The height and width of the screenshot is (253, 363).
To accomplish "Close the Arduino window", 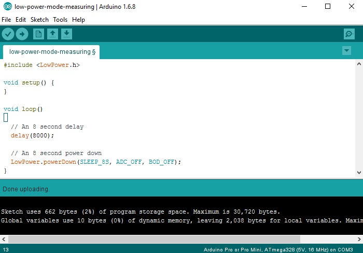I will click(x=352, y=7).
